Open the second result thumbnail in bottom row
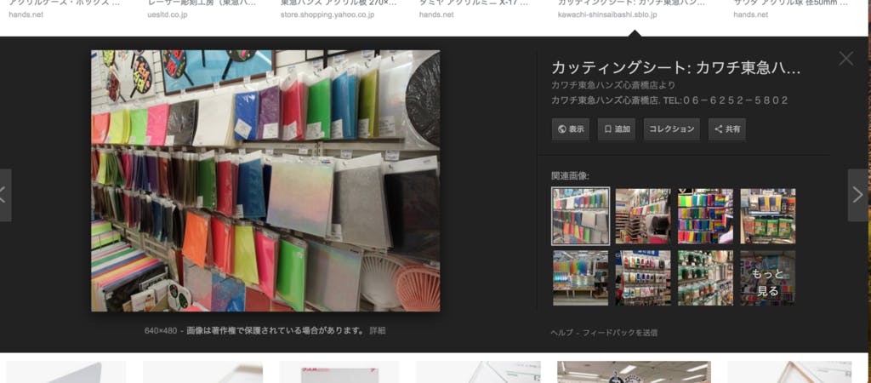 point(202,372)
